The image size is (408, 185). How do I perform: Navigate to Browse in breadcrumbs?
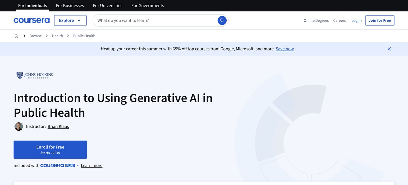tap(36, 36)
